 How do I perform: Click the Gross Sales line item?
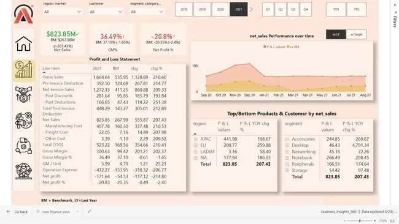click(53, 77)
